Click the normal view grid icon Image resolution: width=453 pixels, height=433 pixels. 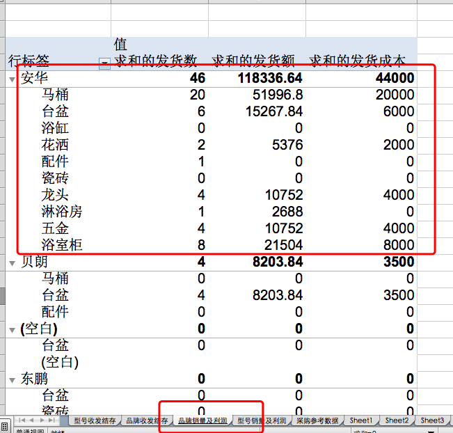(4, 427)
